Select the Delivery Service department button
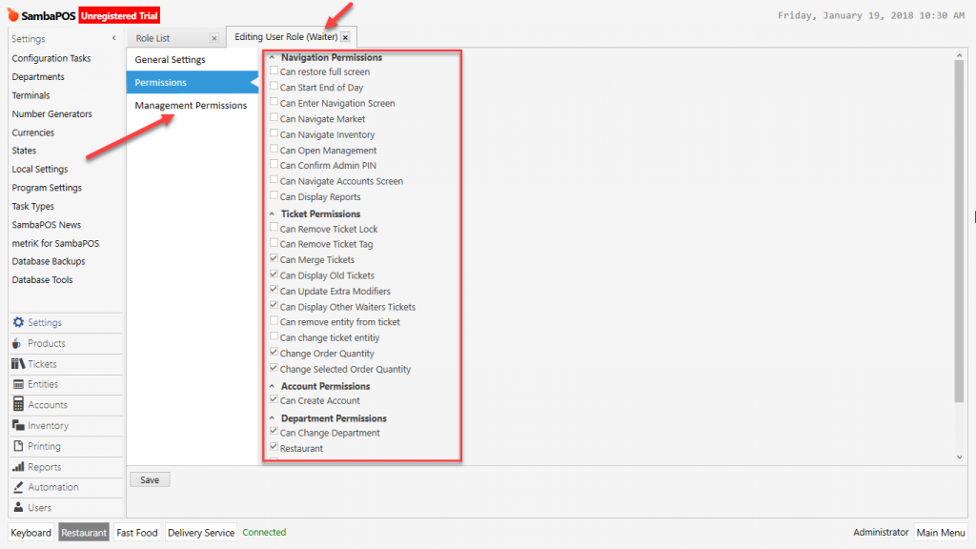 (x=201, y=532)
